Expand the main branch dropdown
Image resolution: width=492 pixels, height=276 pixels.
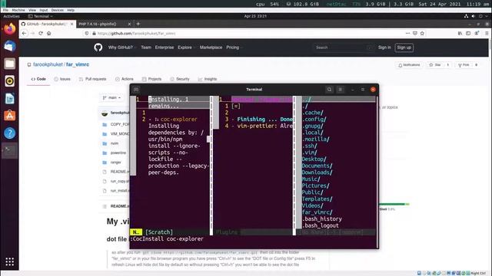tap(111, 97)
